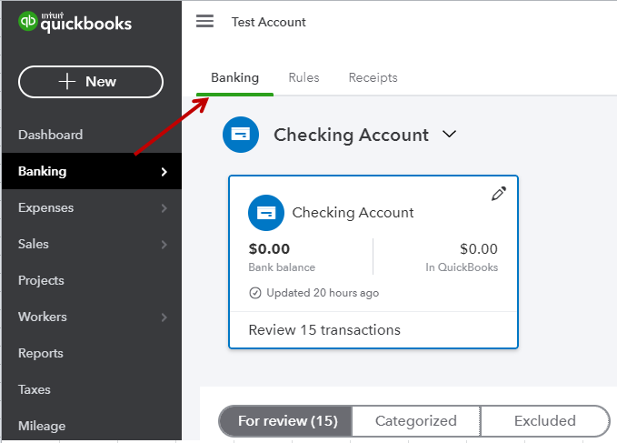Switch to the Rules tab
The image size is (617, 443).
pyautogui.click(x=304, y=78)
